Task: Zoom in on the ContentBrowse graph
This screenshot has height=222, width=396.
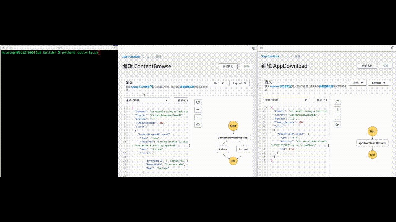Action: click(198, 110)
